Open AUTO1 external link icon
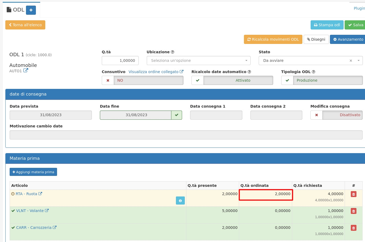Image resolution: width=365 pixels, height=242 pixels. [x=26, y=71]
